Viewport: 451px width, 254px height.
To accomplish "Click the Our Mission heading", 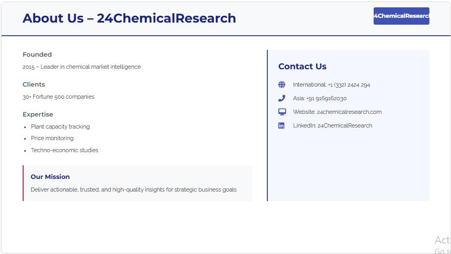I will 50,177.
